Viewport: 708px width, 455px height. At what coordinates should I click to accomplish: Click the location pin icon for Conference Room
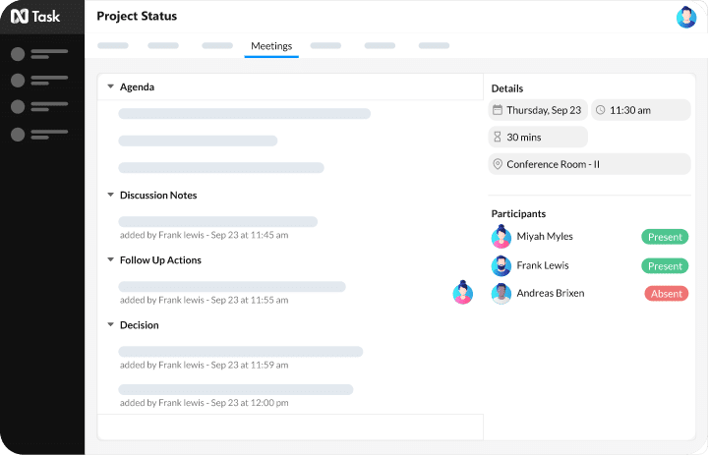coord(498,164)
